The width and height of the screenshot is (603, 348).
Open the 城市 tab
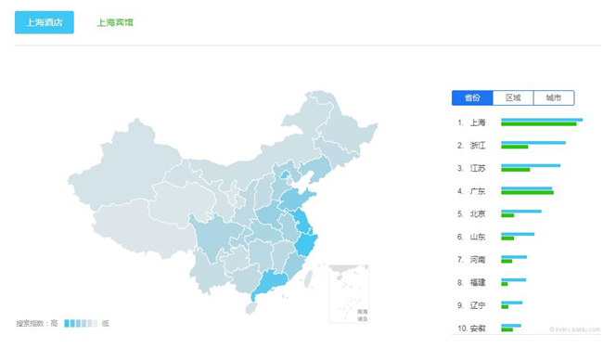tap(554, 97)
